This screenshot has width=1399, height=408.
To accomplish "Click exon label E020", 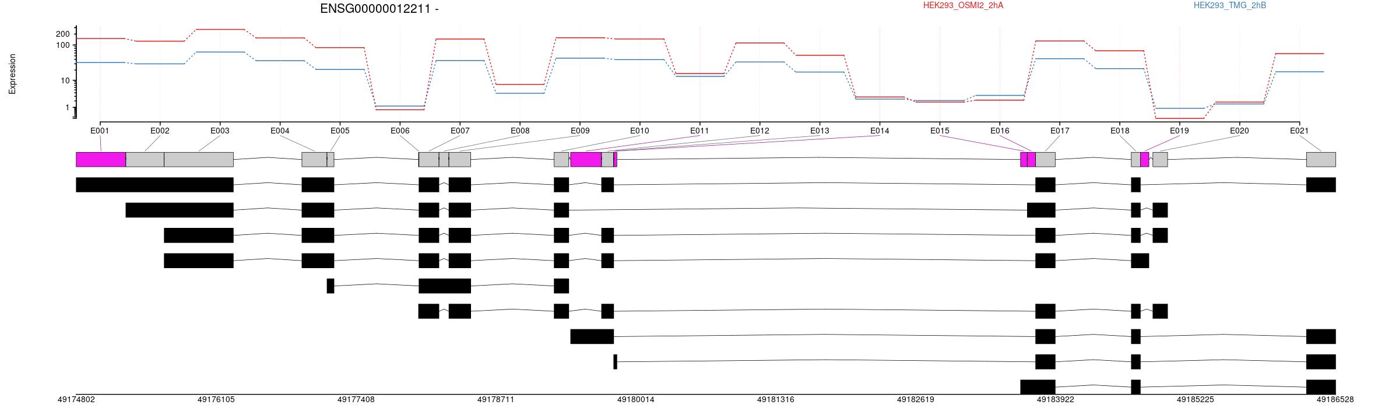I will 1239,131.
